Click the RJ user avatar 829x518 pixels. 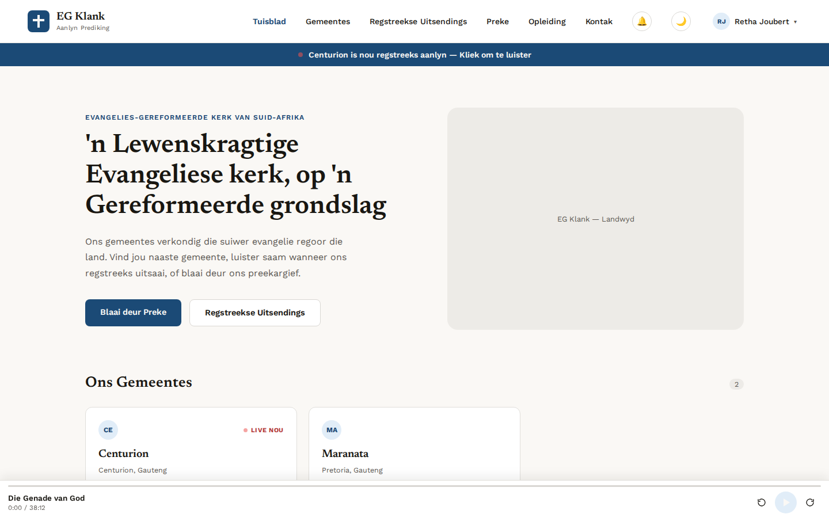[x=721, y=21]
